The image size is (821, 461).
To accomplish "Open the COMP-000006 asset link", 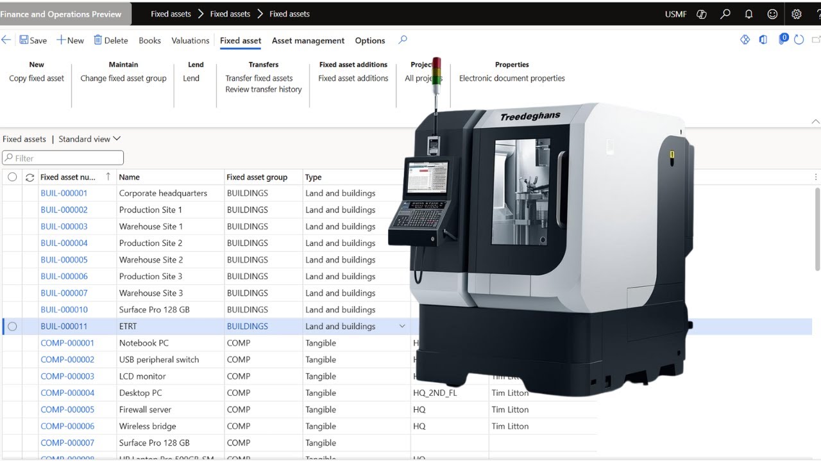I will 67,426.
